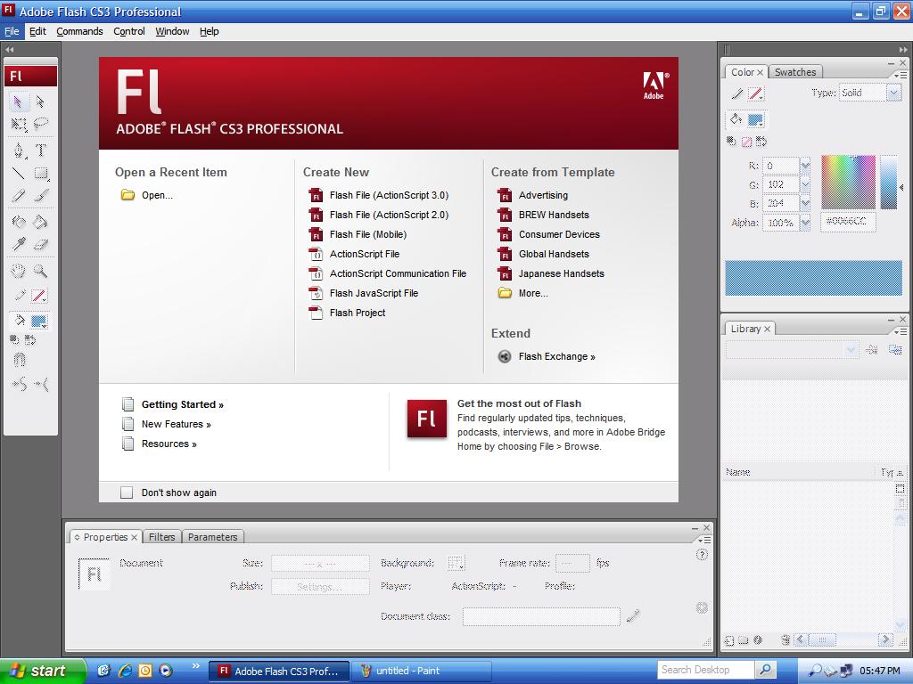The image size is (913, 684).
Task: Select the Eraser tool
Action: (40, 244)
